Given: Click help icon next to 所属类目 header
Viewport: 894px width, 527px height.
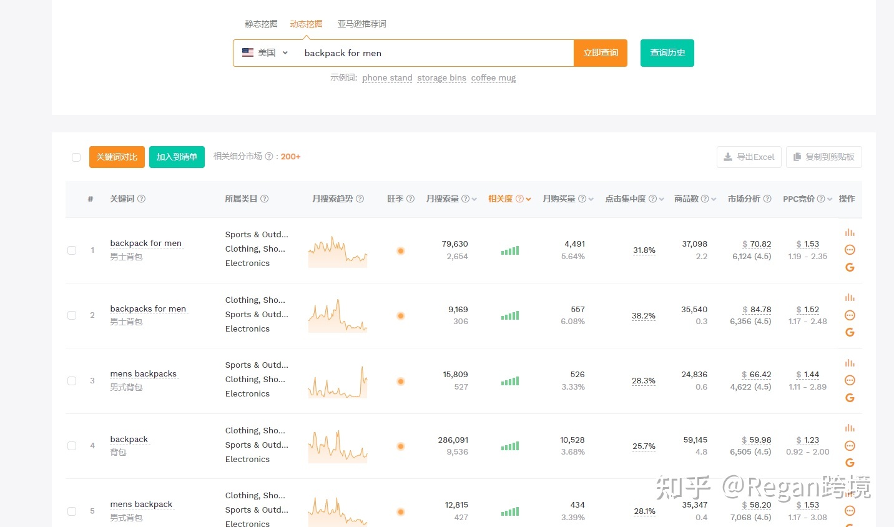Looking at the screenshot, I should (x=265, y=199).
